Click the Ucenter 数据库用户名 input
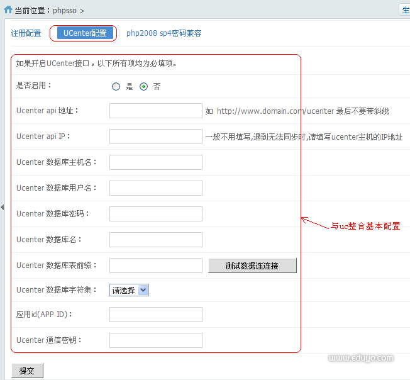This screenshot has height=380, width=410. tap(155, 188)
